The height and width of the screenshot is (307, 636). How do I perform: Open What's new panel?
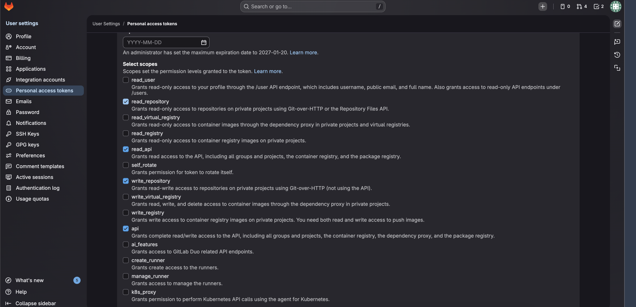30,280
